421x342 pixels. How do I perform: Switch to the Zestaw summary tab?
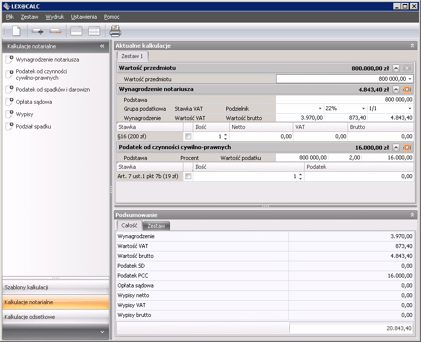(156, 225)
